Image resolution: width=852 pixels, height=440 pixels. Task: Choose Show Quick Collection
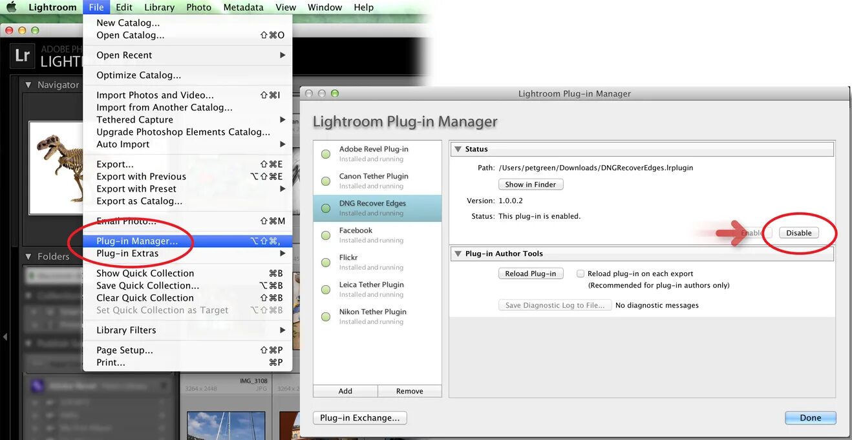[187, 273]
